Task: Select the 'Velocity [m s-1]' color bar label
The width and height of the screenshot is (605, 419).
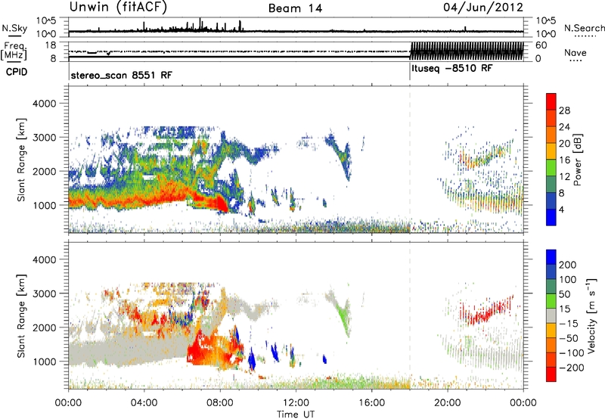Action: 591,315
